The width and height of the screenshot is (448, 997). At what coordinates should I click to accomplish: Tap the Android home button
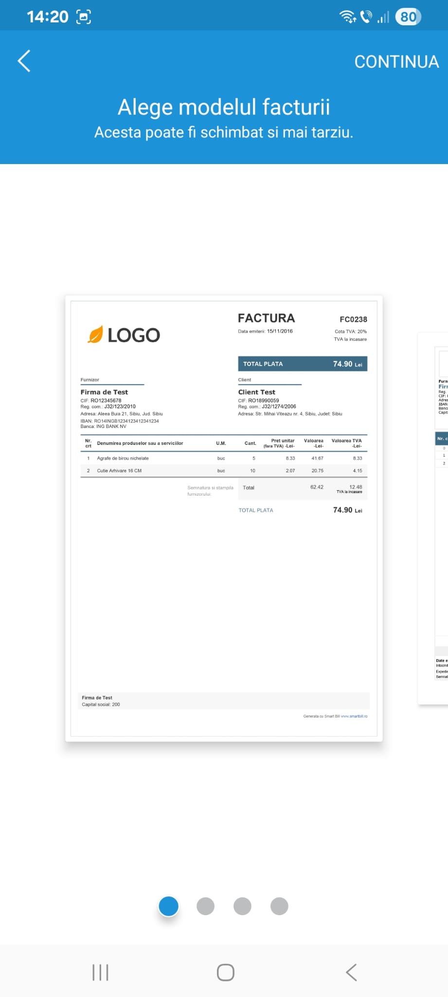(x=225, y=972)
